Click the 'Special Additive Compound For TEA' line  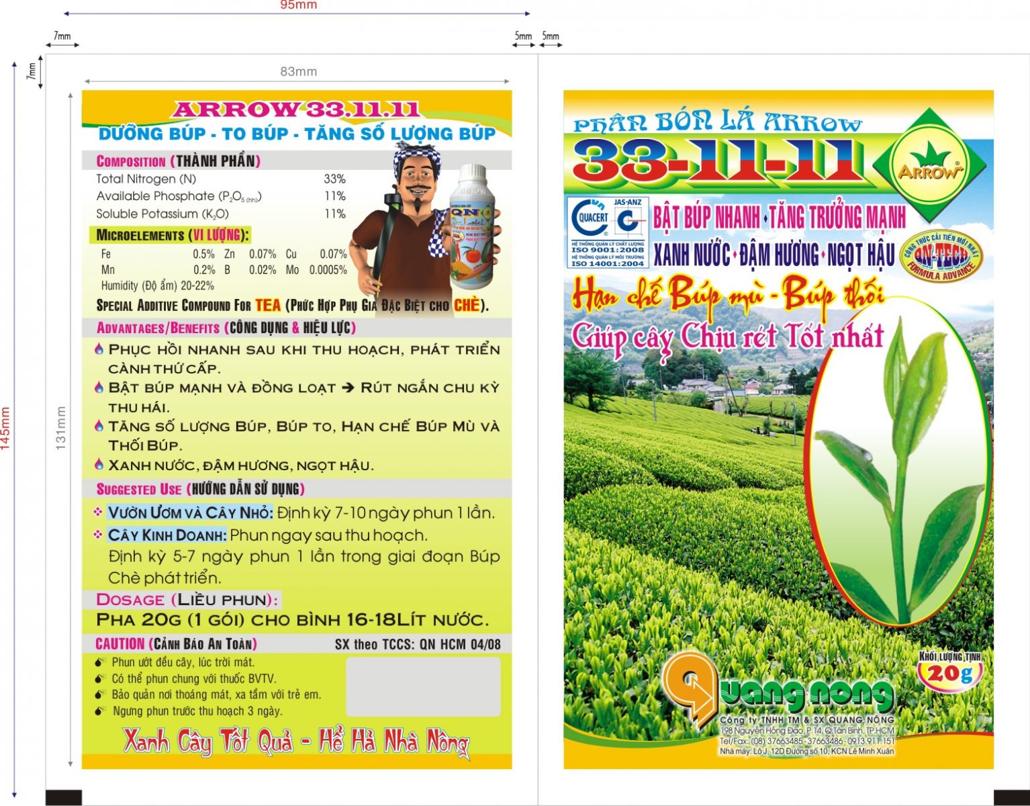pos(292,305)
